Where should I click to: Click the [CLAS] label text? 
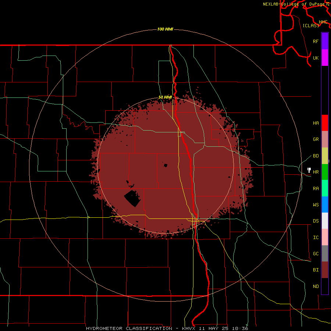click(x=311, y=25)
